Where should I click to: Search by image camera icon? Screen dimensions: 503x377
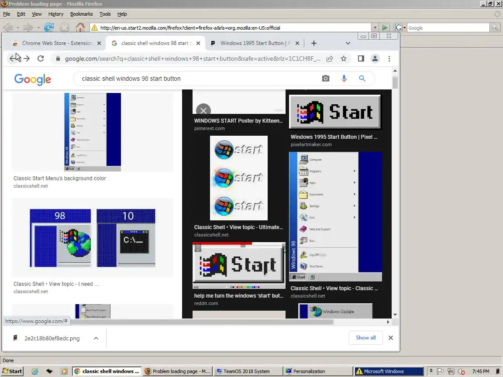coord(326,78)
